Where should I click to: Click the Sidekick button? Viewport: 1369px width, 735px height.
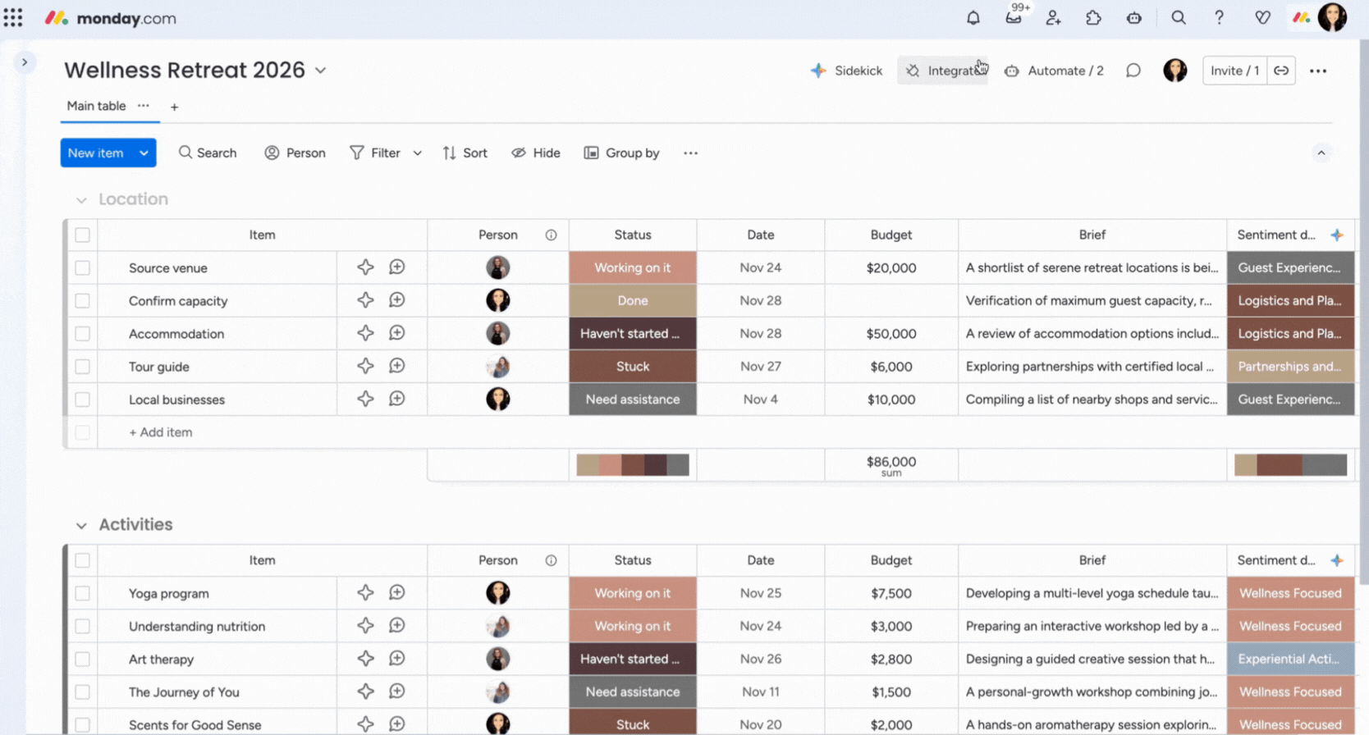point(846,71)
